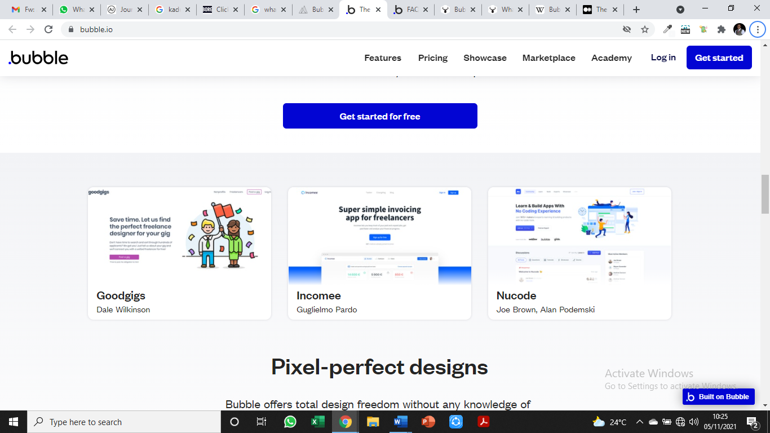Click the browser forward arrow
The image size is (770, 433).
[30, 29]
